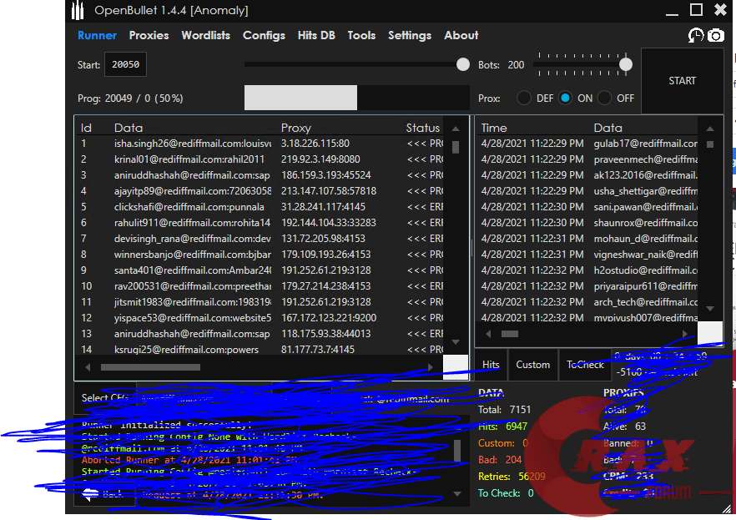Switch to the Wordlists tab
The width and height of the screenshot is (736, 520).
205,35
